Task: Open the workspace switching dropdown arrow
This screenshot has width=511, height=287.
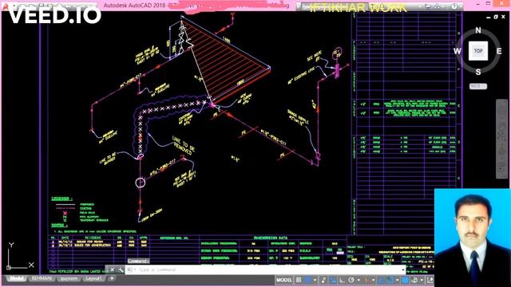Action: [422, 280]
